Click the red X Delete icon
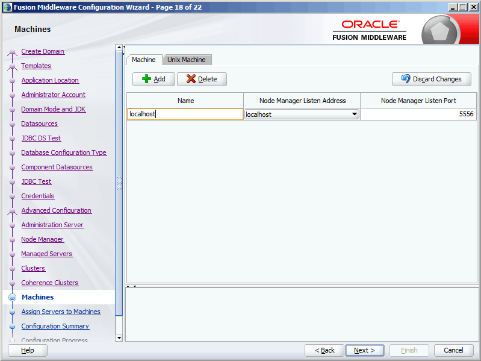Screen dimensions: 481x361 (x=191, y=79)
